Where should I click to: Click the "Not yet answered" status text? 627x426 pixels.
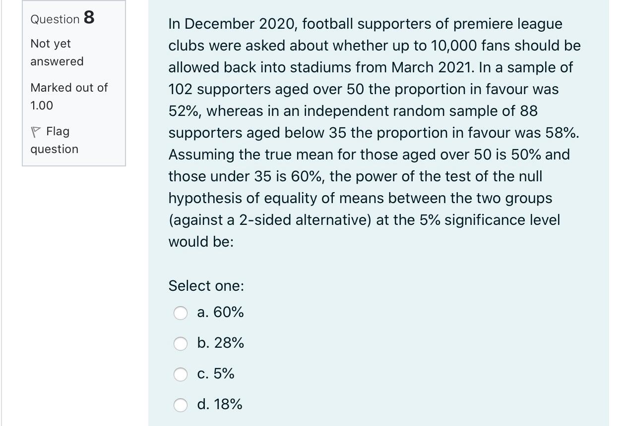coord(57,53)
